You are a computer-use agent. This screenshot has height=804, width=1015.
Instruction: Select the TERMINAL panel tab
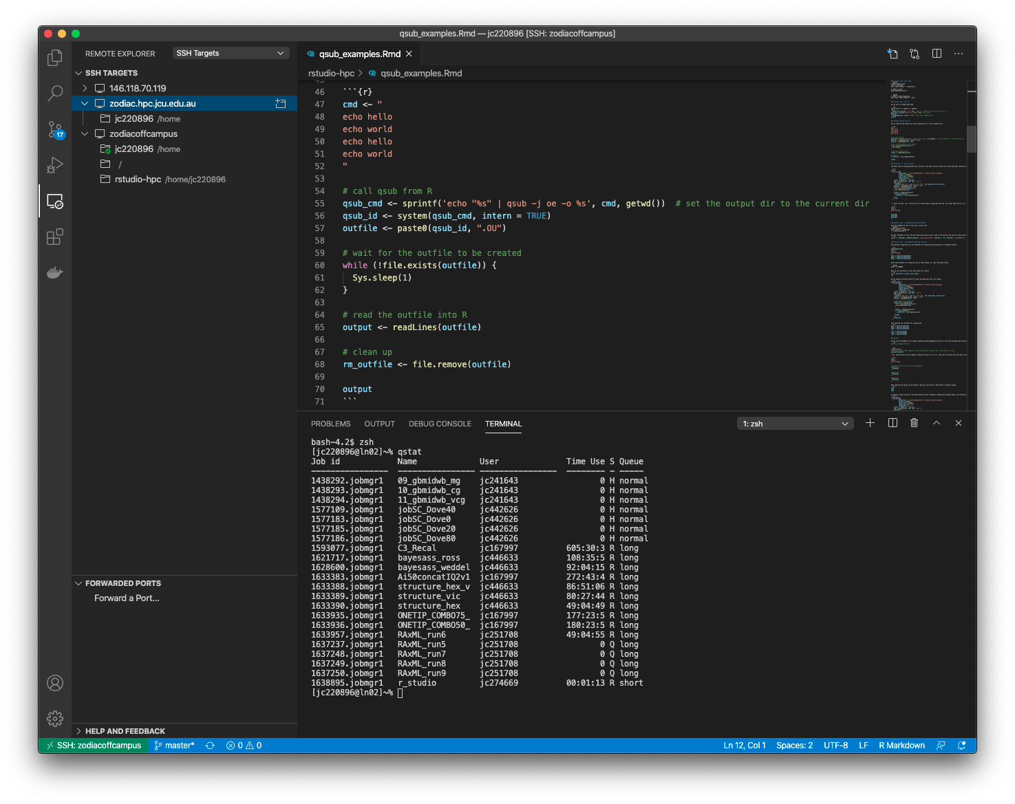pyautogui.click(x=503, y=424)
